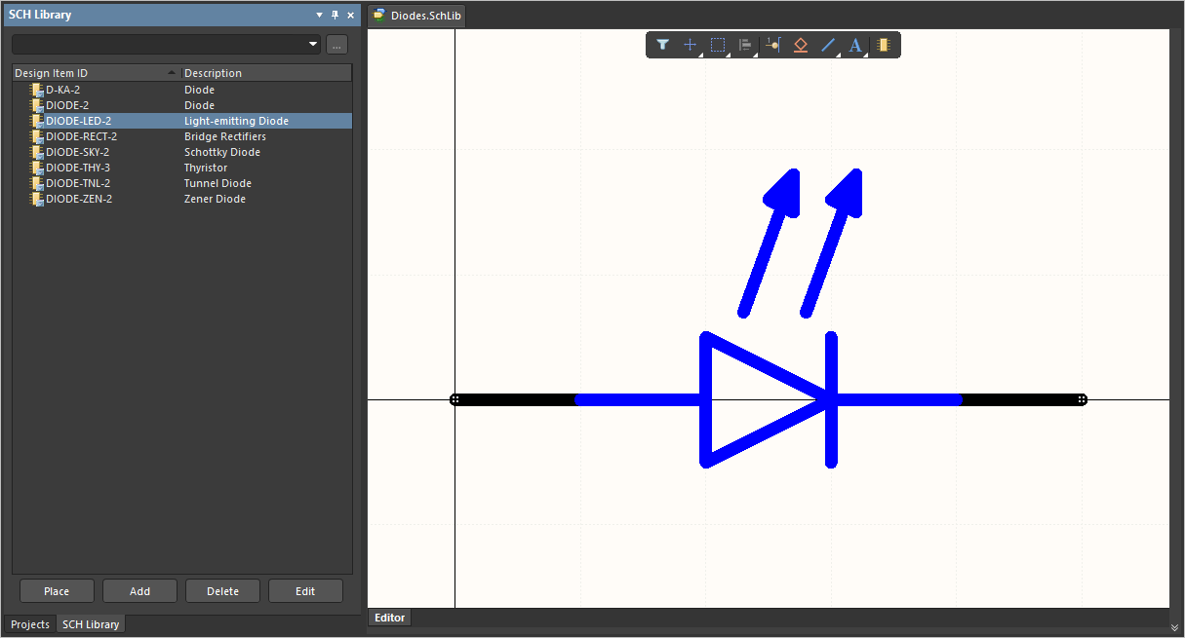This screenshot has width=1185, height=638.
Task: Select the move objects tool
Action: [x=691, y=45]
